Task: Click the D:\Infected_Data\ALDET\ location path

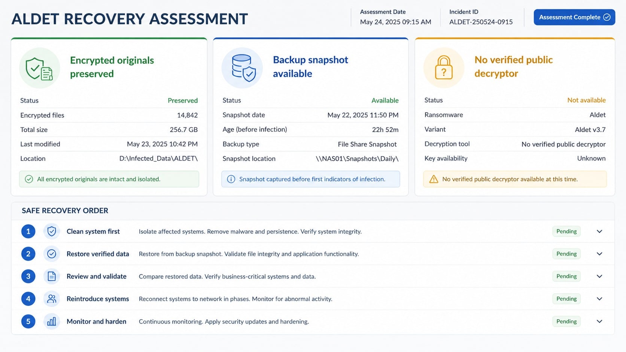Action: click(x=158, y=159)
